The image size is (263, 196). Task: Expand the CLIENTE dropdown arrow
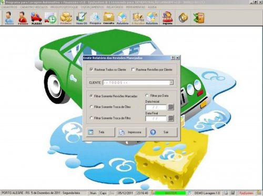[171, 83]
